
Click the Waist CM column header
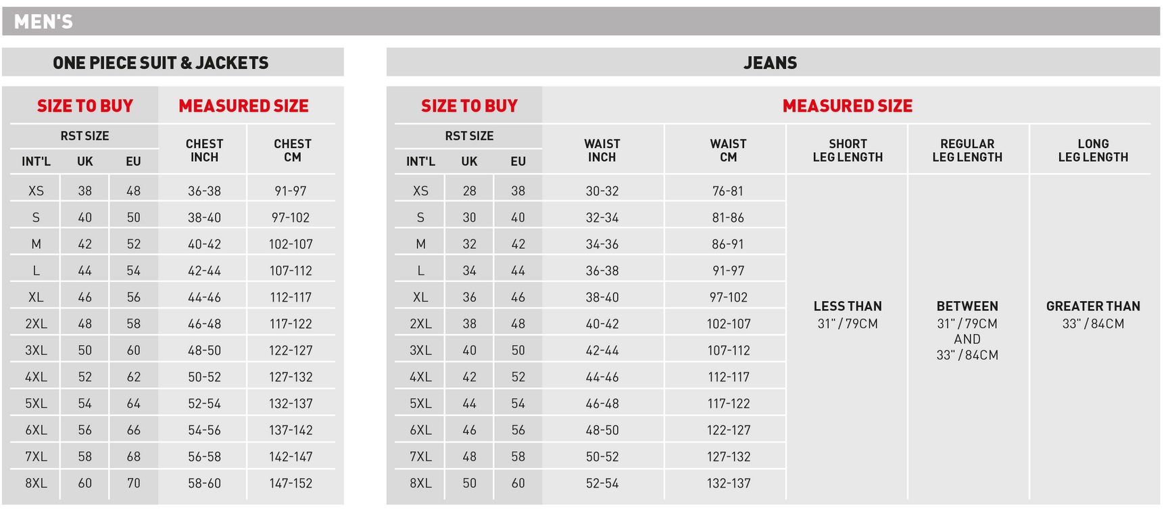tap(728, 150)
